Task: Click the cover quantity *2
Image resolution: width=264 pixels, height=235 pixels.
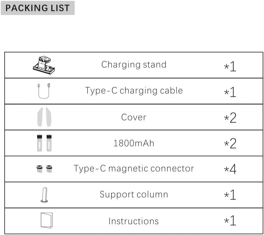Action: tap(230, 118)
